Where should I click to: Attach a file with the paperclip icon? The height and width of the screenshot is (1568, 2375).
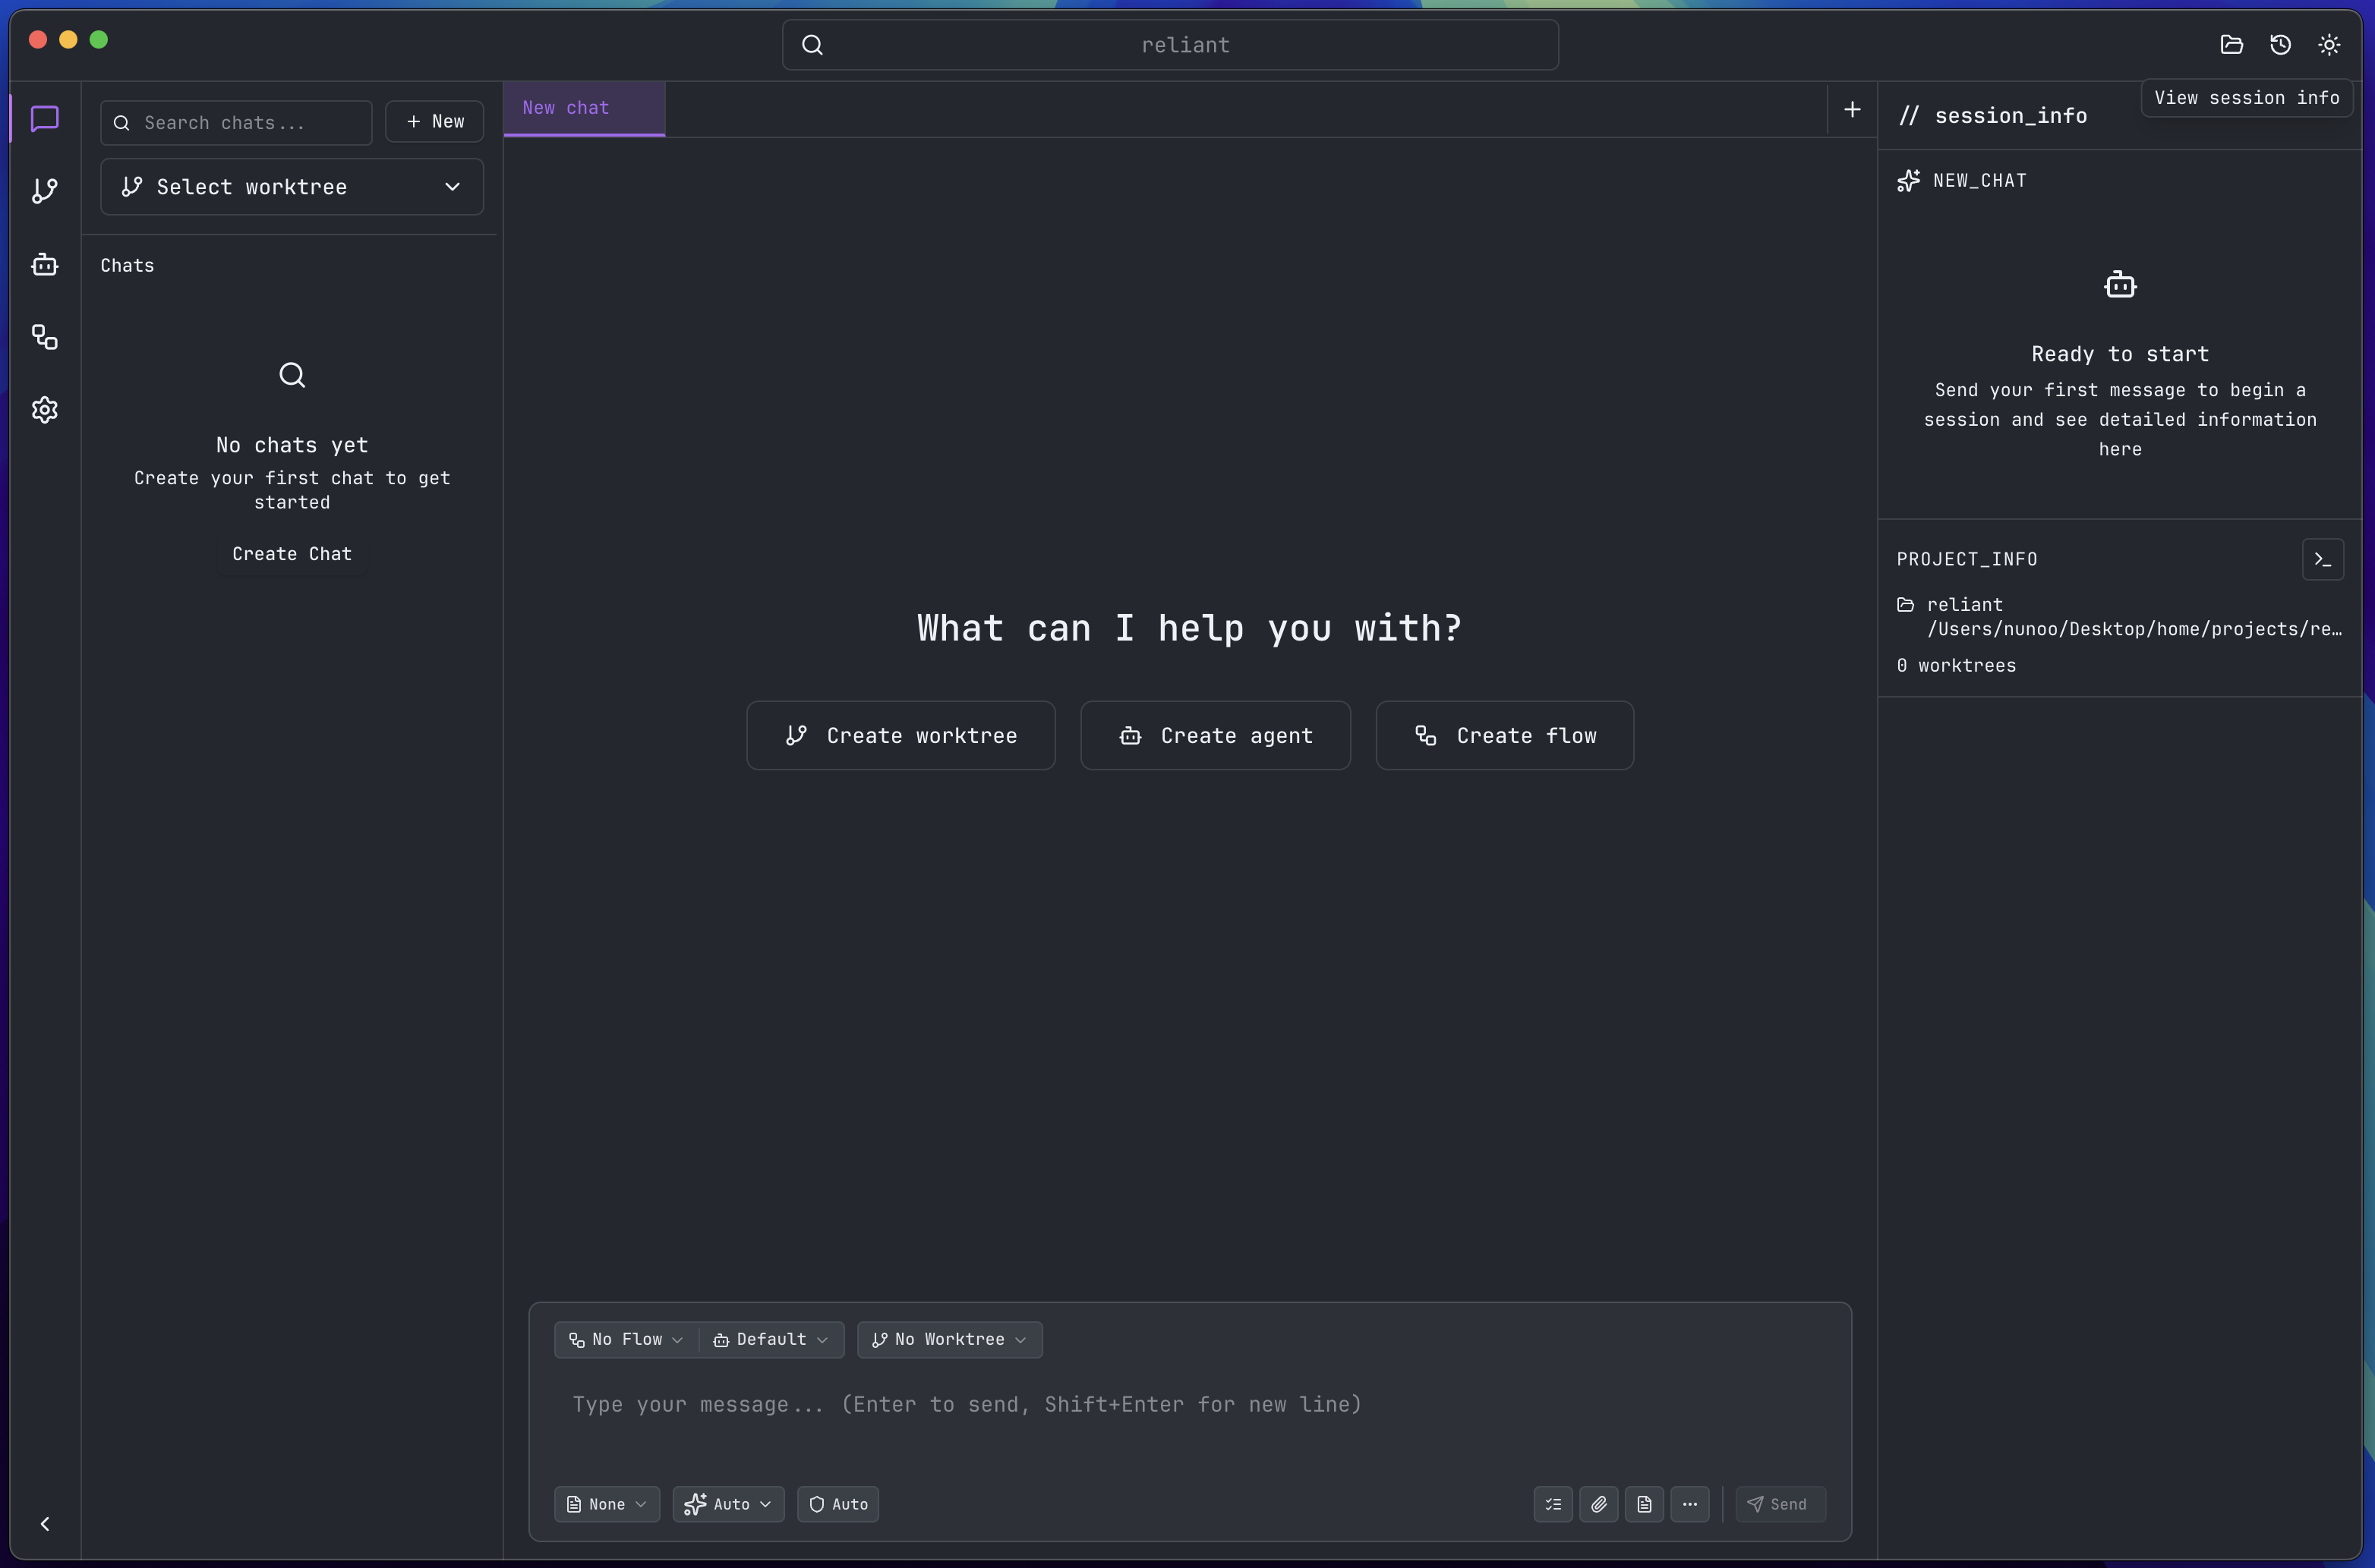click(x=1599, y=1504)
